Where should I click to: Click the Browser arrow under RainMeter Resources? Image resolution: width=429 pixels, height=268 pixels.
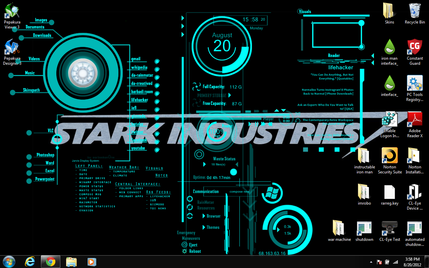tap(204, 216)
